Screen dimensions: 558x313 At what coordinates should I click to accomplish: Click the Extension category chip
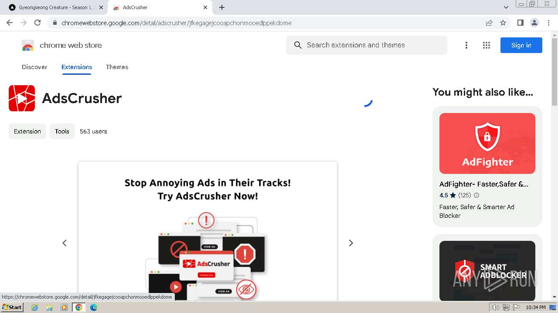(27, 131)
